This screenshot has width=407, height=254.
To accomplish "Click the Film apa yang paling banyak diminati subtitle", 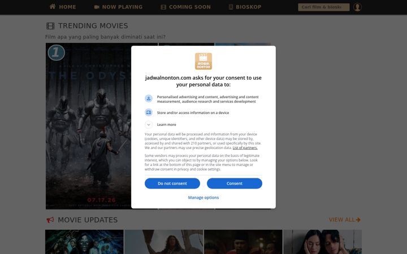I will point(105,37).
